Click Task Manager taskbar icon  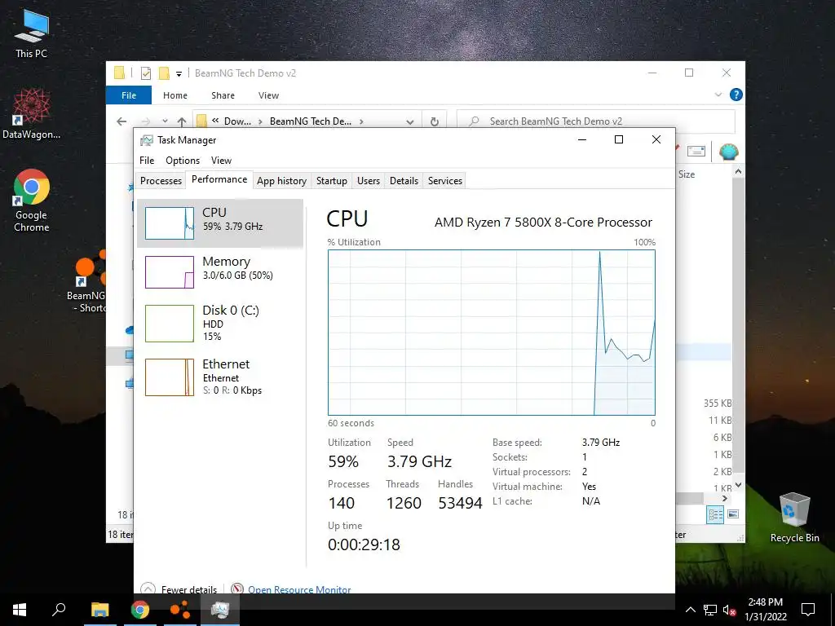[220, 610]
